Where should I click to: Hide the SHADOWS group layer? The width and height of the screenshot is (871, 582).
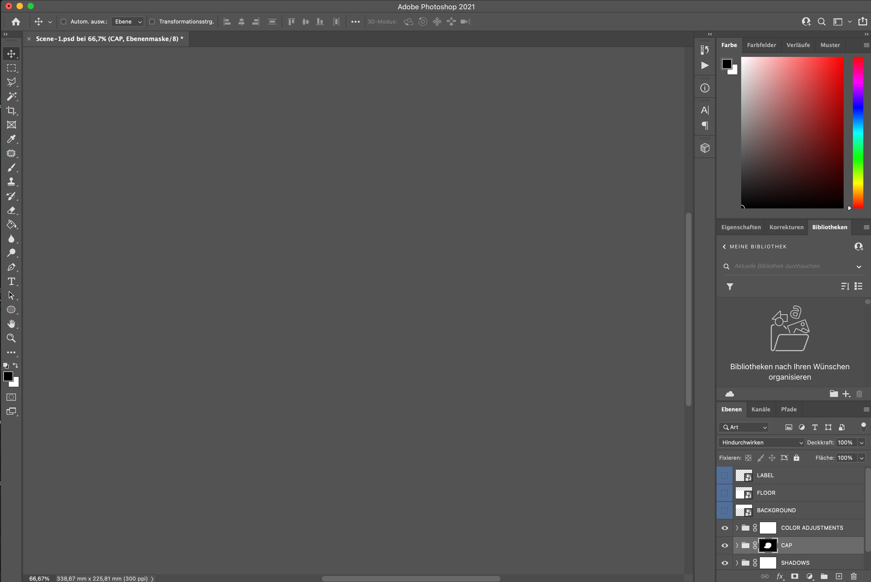(x=724, y=563)
